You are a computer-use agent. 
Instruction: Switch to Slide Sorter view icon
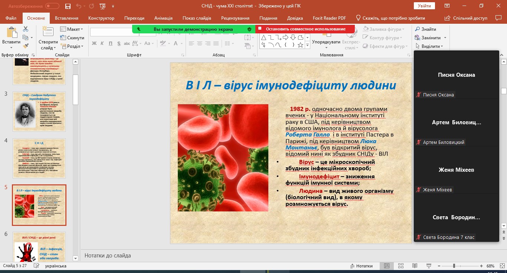[400, 266]
